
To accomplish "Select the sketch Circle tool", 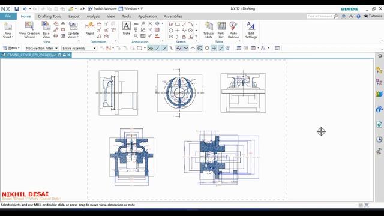I will [x=171, y=31].
